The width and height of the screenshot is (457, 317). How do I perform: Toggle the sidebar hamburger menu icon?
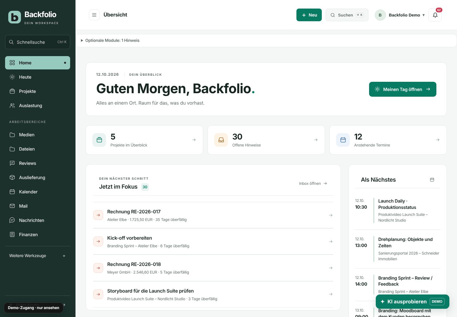coord(94,15)
